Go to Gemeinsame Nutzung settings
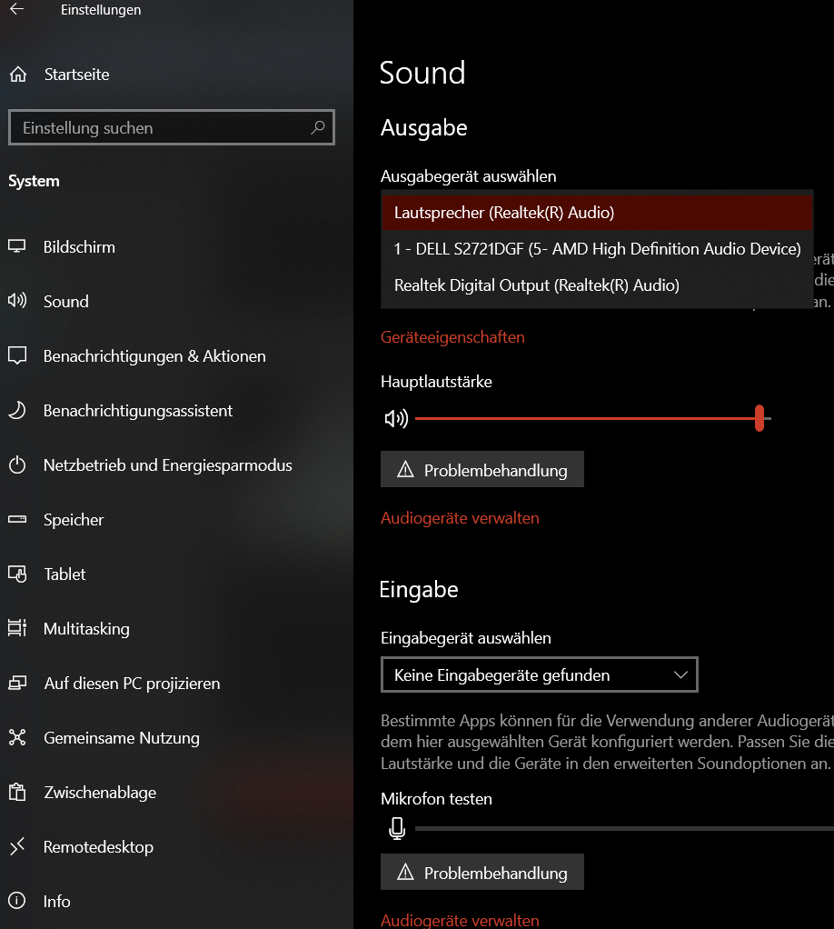The width and height of the screenshot is (834, 929). [x=121, y=738]
